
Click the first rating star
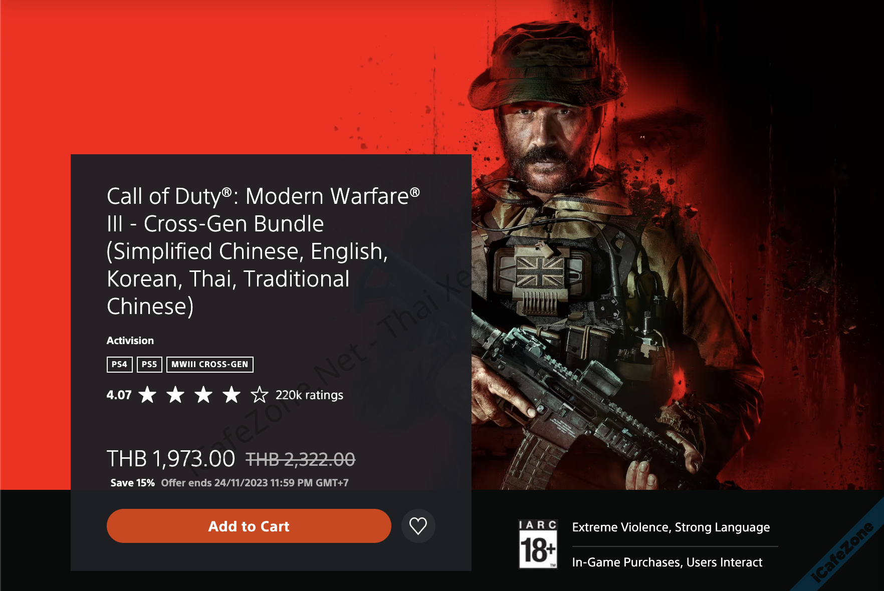coord(147,395)
